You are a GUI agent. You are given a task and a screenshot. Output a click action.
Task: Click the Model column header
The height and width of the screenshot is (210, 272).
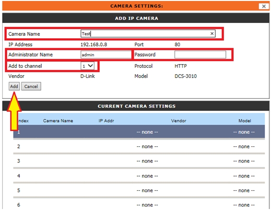click(x=245, y=121)
